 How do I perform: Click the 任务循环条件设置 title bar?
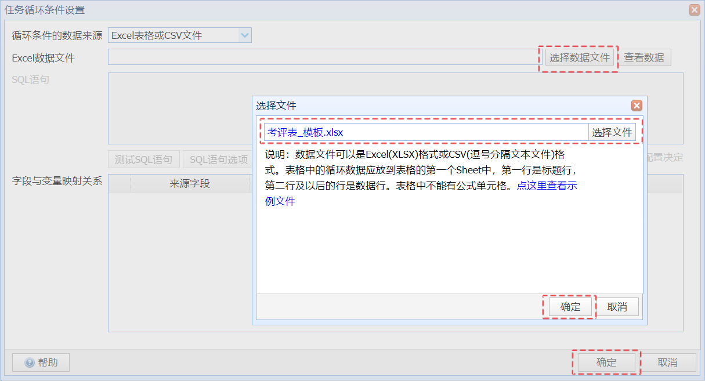(x=348, y=10)
